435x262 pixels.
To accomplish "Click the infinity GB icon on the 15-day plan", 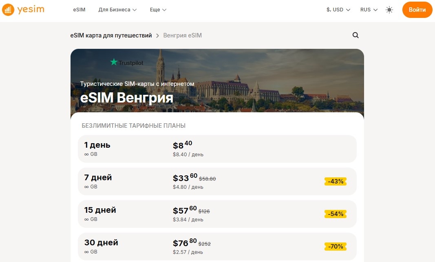I will pos(86,219).
